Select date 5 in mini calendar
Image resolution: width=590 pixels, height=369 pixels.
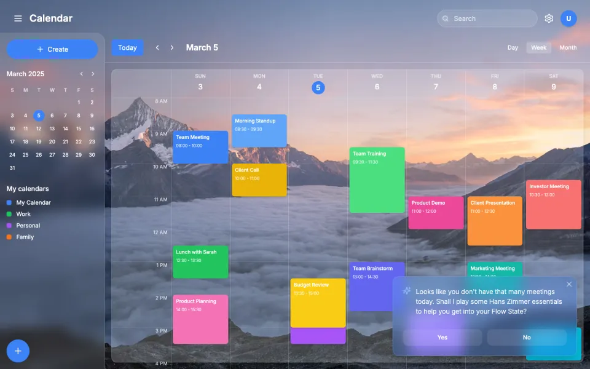click(x=39, y=116)
